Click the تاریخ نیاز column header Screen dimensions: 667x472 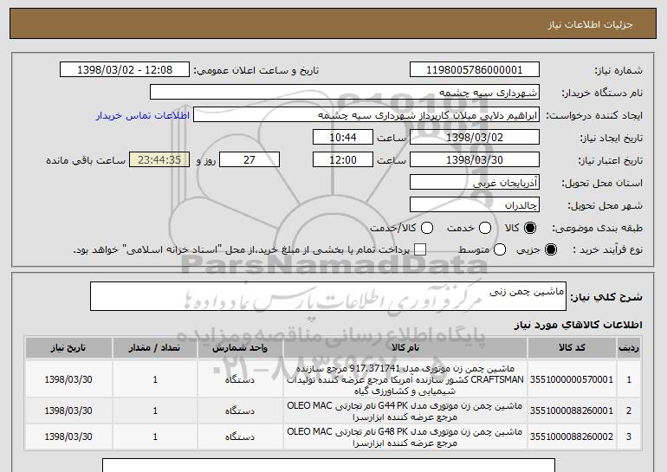click(68, 348)
